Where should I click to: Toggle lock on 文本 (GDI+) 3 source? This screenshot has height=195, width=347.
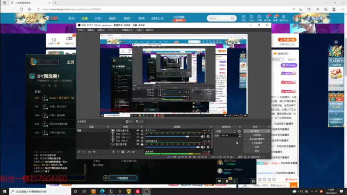point(142,134)
